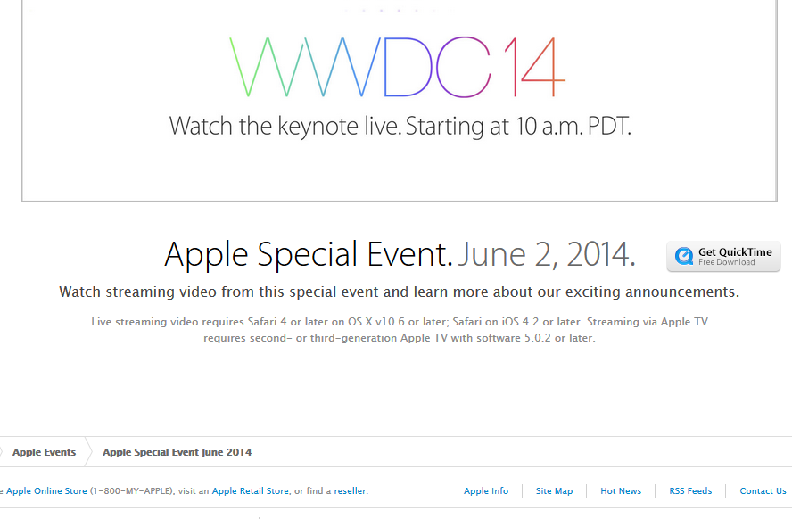The height and width of the screenshot is (519, 792).
Task: Click the gray 'June 2, 2014.' date heading
Action: tap(547, 254)
